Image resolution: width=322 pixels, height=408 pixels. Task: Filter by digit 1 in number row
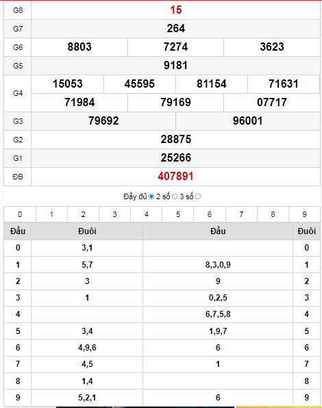coord(51,214)
